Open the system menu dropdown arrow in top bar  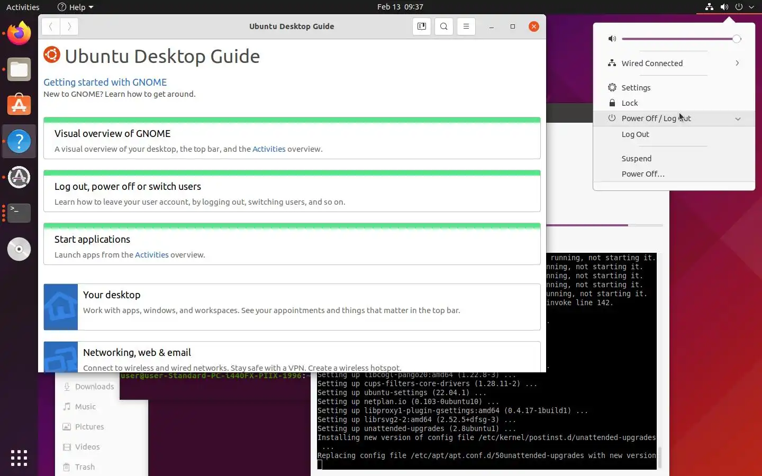pos(751,7)
